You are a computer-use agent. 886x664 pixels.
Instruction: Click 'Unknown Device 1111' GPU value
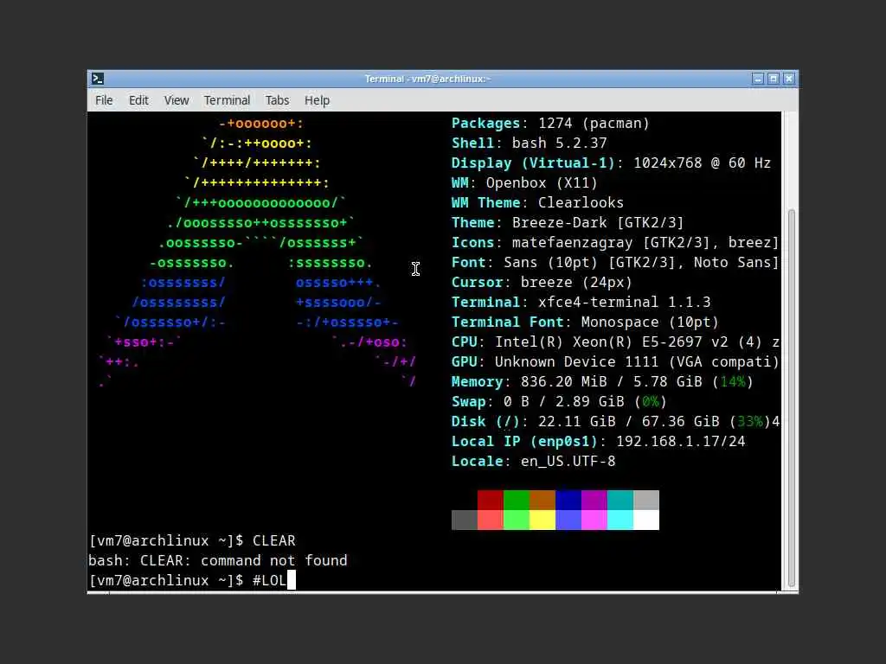pyautogui.click(x=577, y=362)
